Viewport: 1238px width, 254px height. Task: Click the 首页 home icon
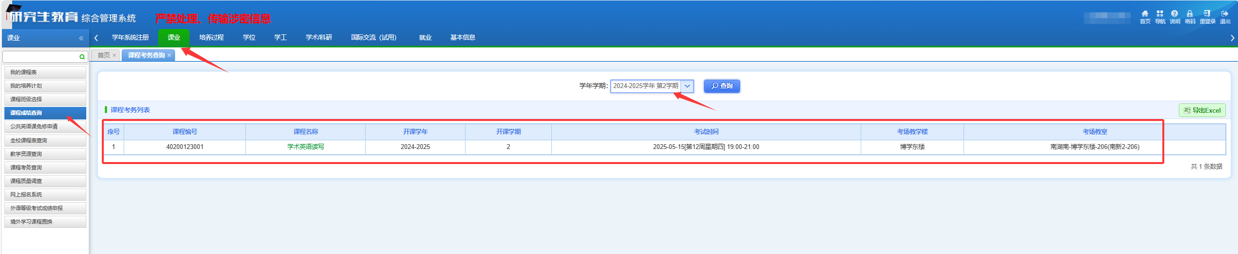(1144, 14)
